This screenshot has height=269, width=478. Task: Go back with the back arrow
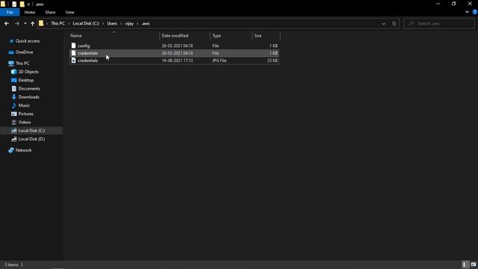pyautogui.click(x=7, y=23)
